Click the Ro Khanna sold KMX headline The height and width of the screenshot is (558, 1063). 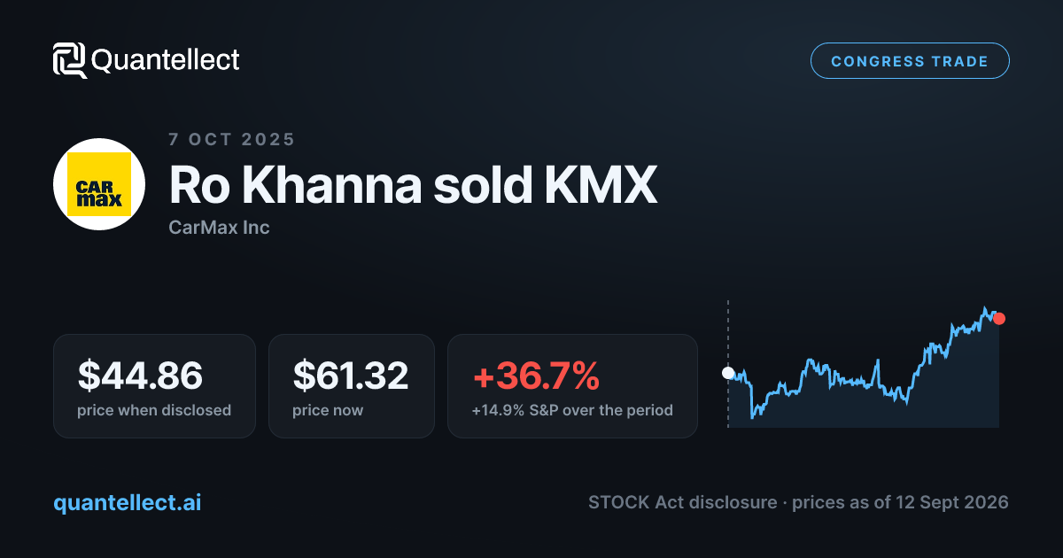[413, 185]
